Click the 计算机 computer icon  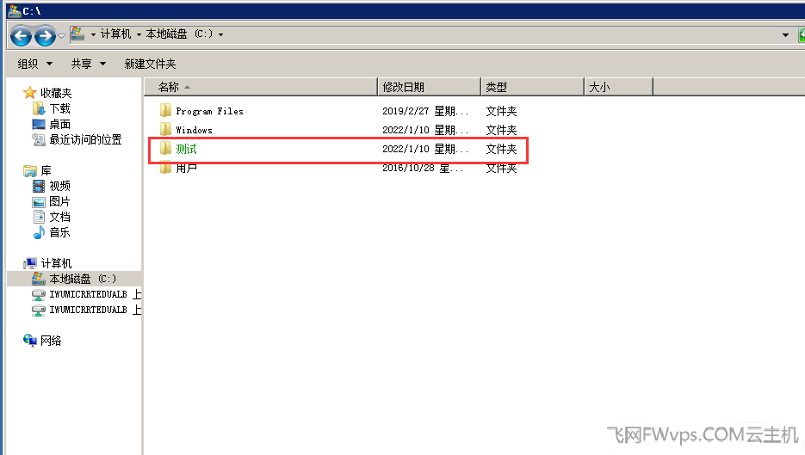point(30,263)
